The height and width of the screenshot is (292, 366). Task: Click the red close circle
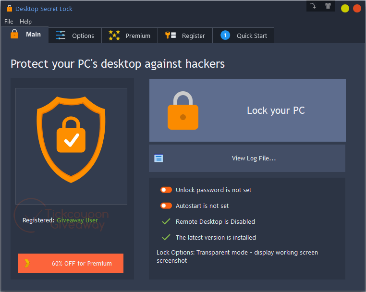tap(357, 8)
